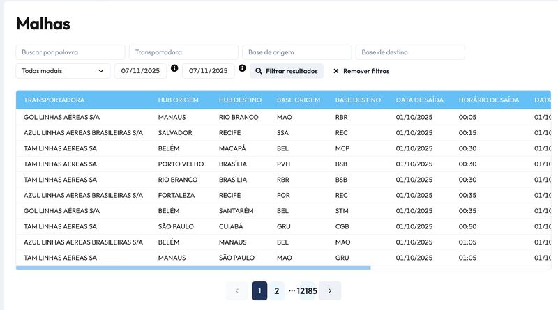Click CUIABÁ hub destino cell
This screenshot has height=310, width=558.
pyautogui.click(x=231, y=227)
